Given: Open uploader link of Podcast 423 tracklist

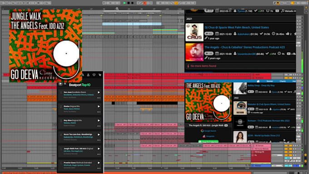Looking at the screenshot, I should tap(246, 54).
